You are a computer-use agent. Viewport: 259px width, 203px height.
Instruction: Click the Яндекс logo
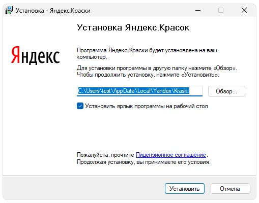(36, 55)
